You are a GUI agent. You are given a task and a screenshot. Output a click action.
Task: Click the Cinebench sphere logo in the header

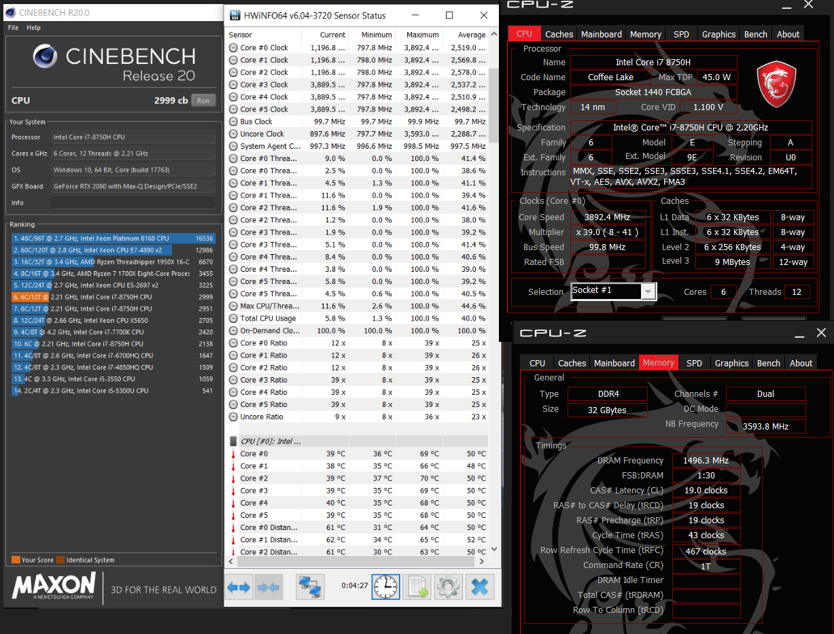46,56
